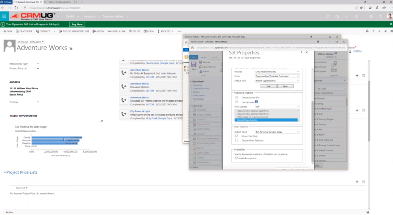The height and width of the screenshot is (215, 393).
Task: Toggle Display Index checkbox
Action: coord(237,102)
